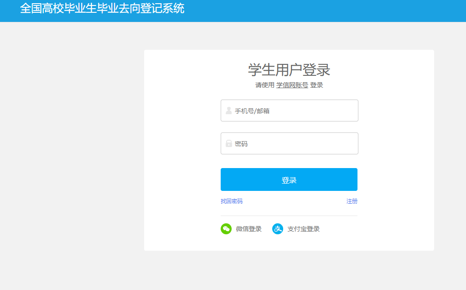
Task: Open the 找回密码 link
Action: tap(232, 201)
